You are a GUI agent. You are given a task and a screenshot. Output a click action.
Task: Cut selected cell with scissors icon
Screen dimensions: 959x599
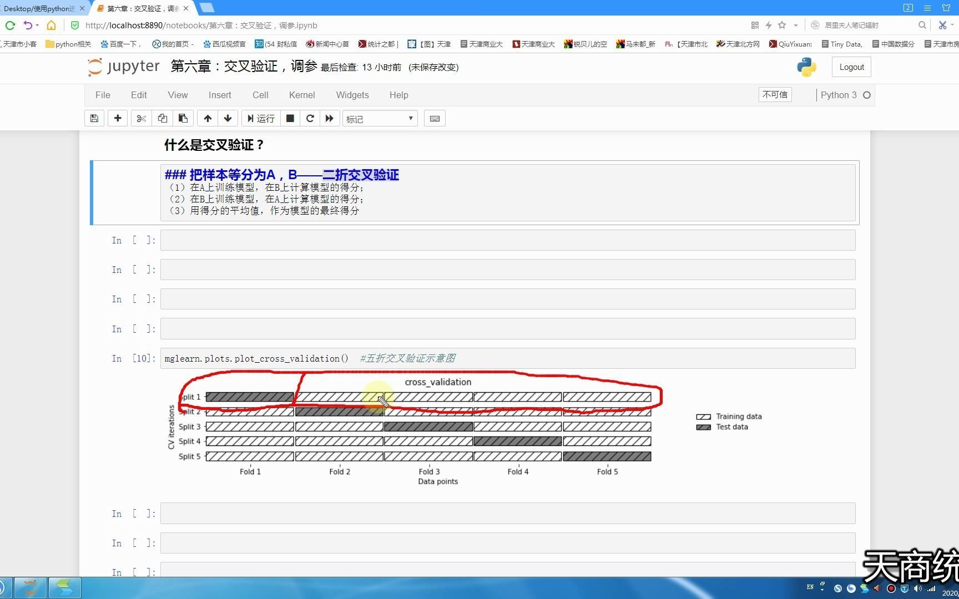141,118
